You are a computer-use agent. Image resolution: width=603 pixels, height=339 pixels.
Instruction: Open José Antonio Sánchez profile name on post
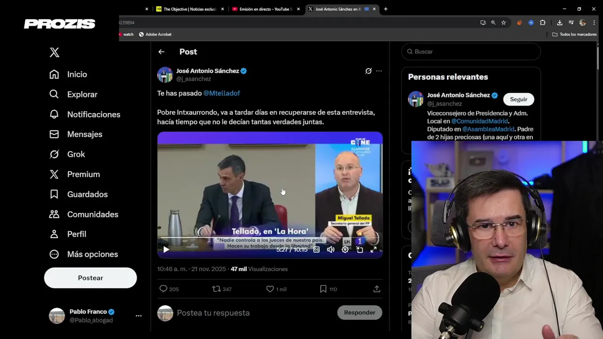coord(208,71)
